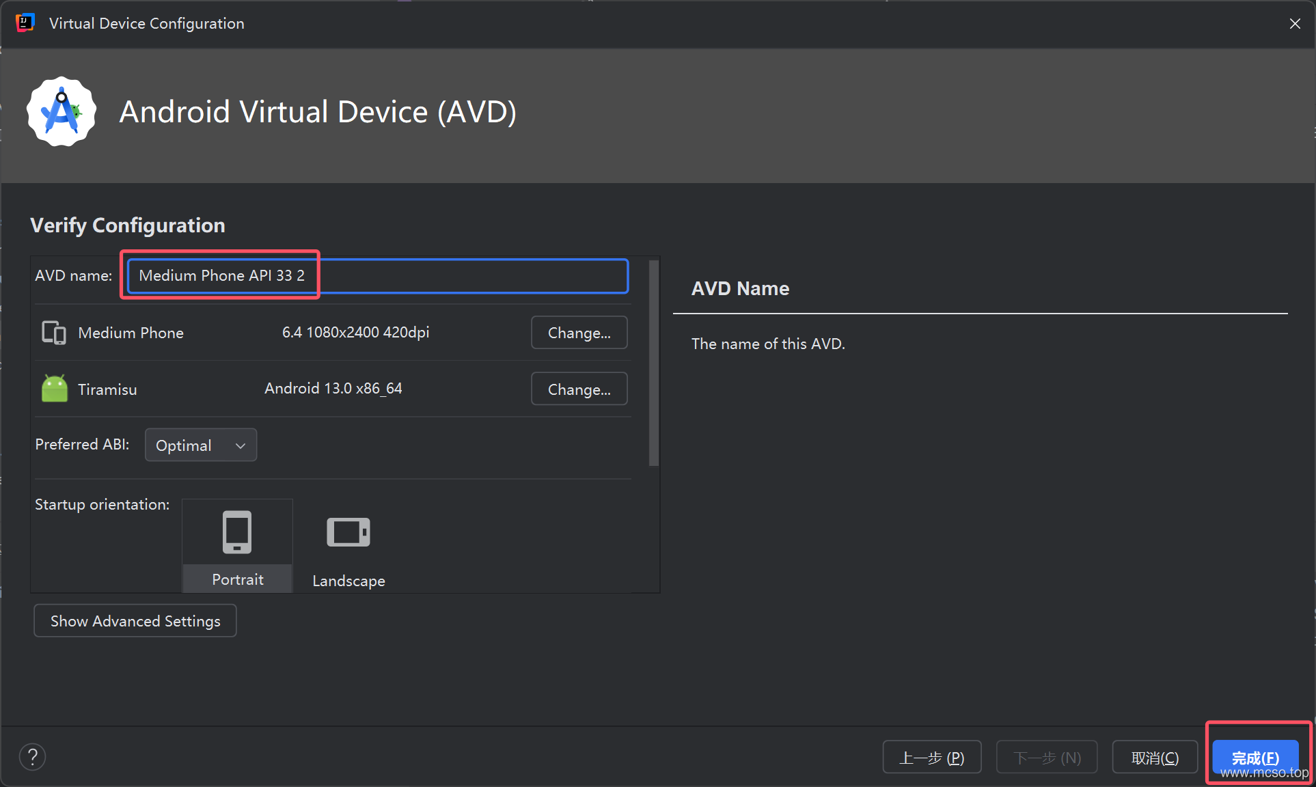Click the 'Medium Phone' device label
The width and height of the screenshot is (1316, 787).
coord(131,333)
